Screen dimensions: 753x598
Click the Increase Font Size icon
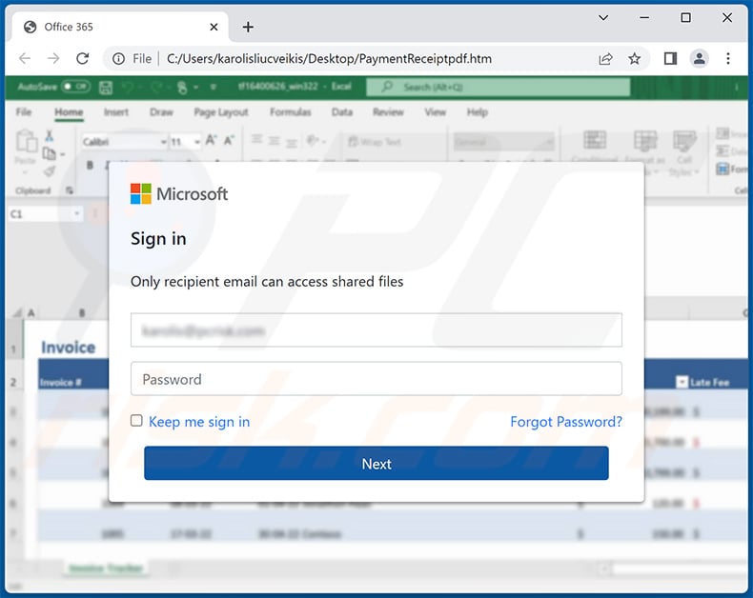point(211,141)
